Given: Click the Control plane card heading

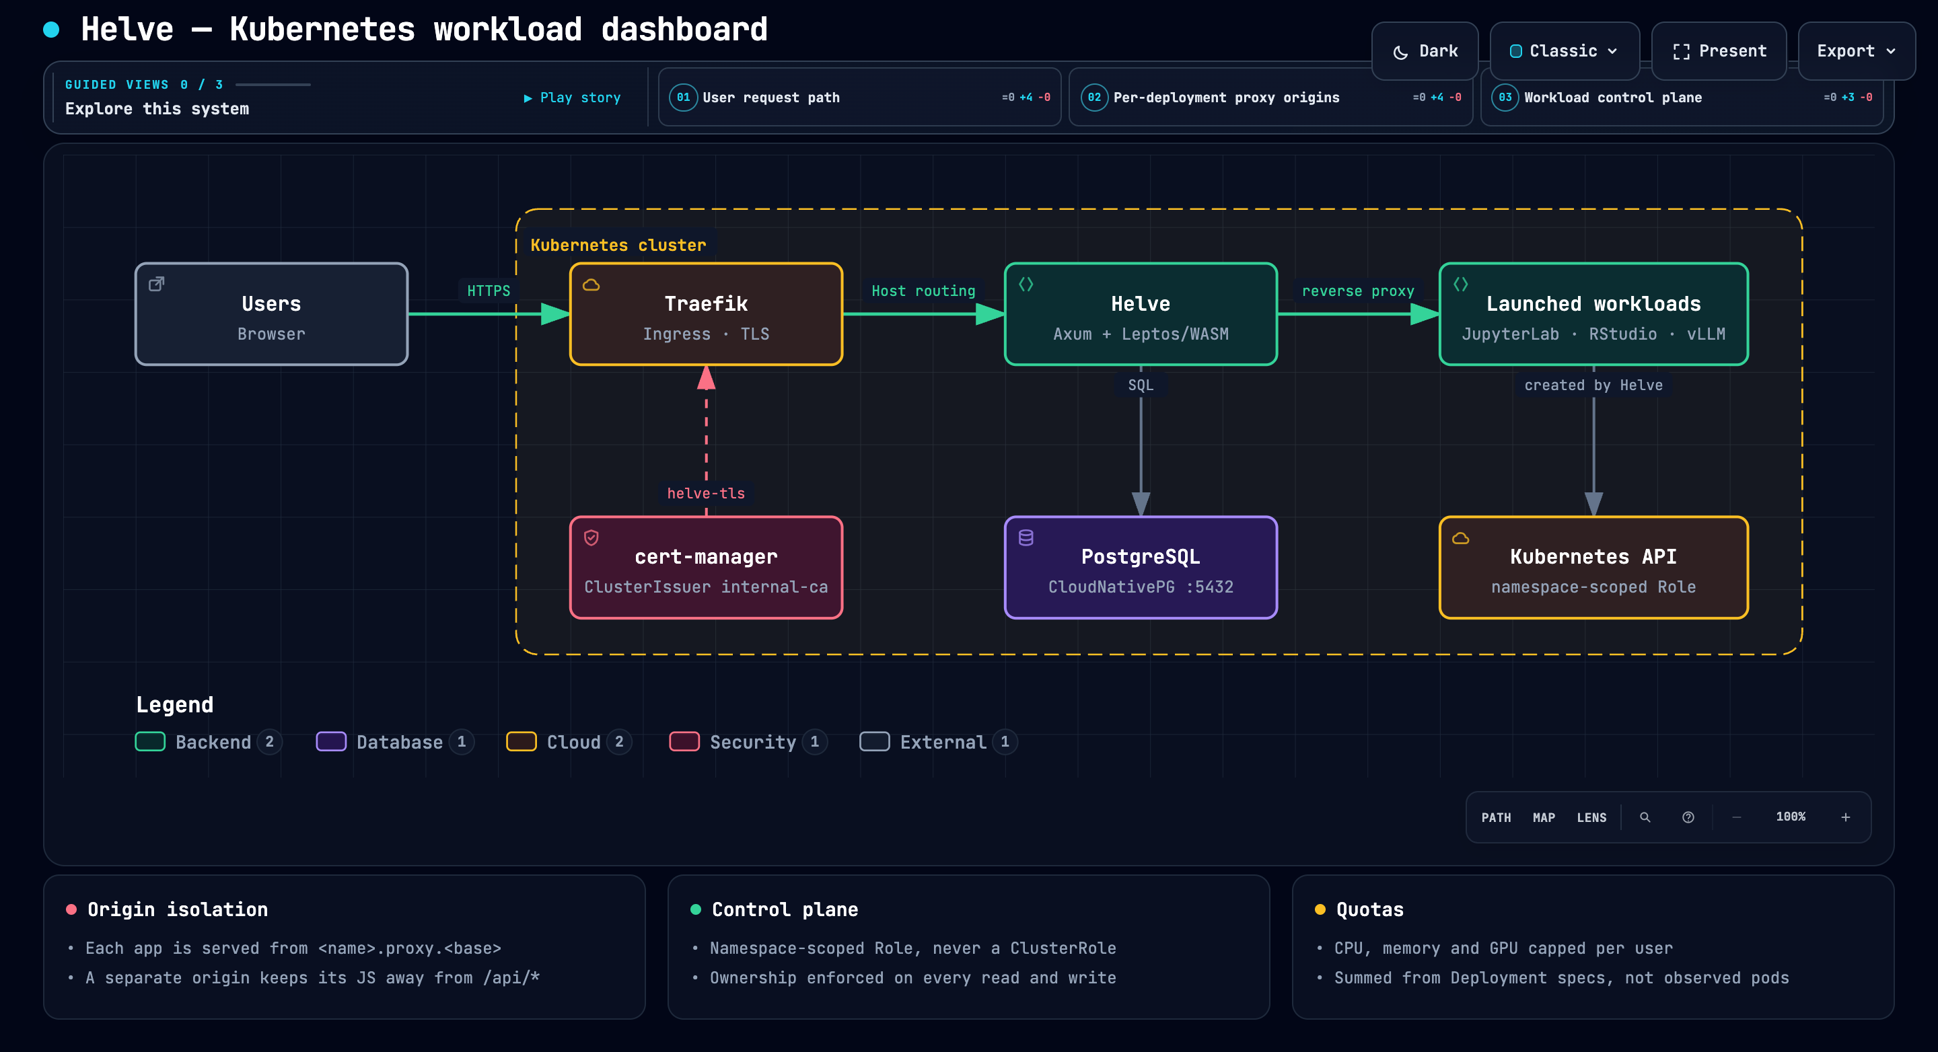Looking at the screenshot, I should 785,910.
